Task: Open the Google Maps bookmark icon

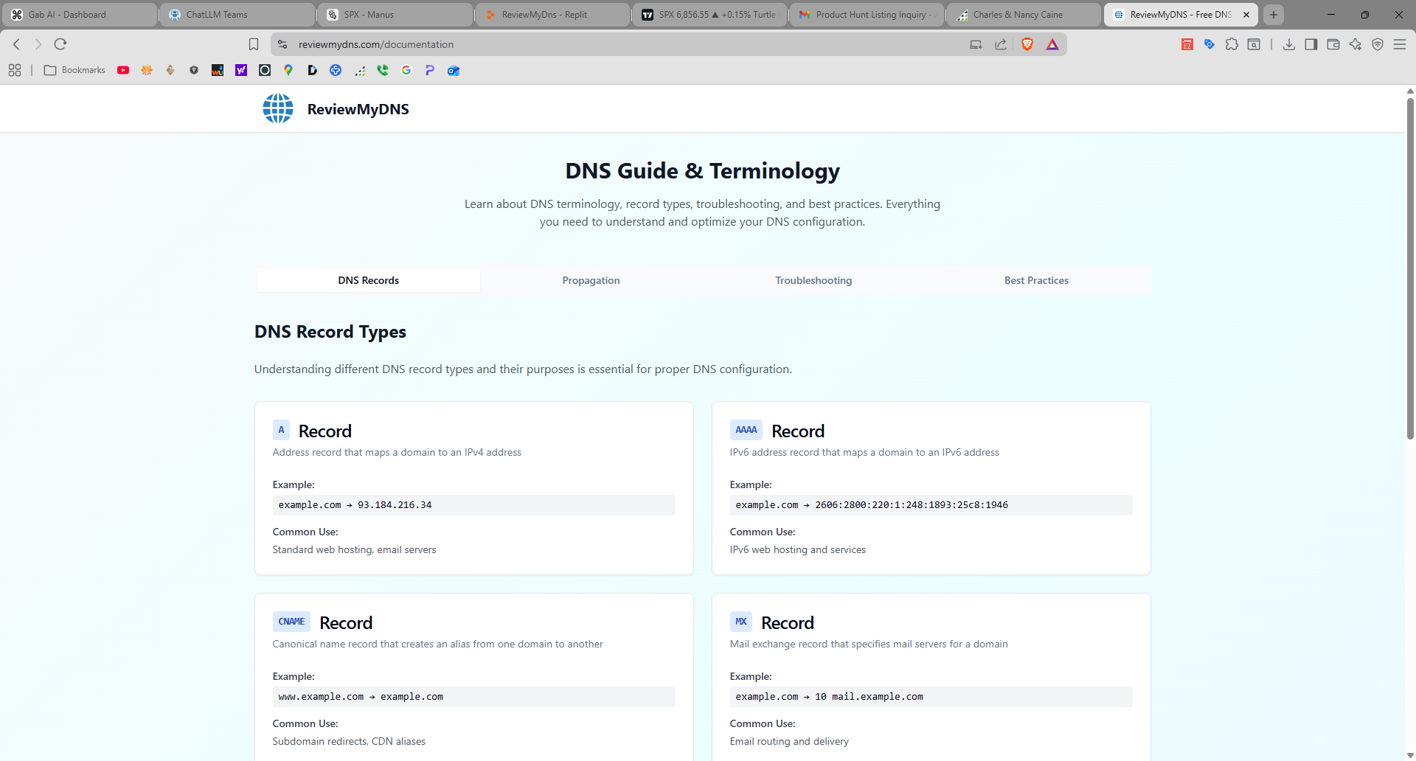Action: (x=288, y=70)
